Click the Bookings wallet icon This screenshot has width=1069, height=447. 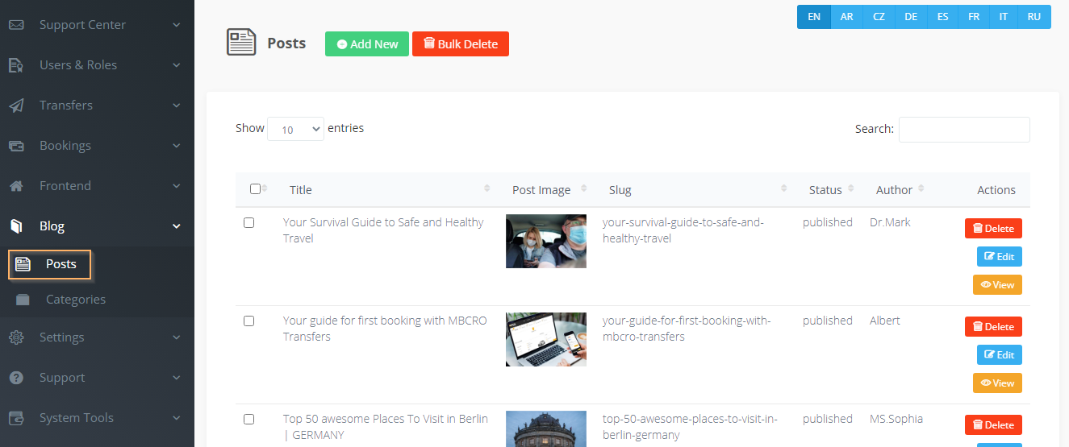tap(16, 146)
